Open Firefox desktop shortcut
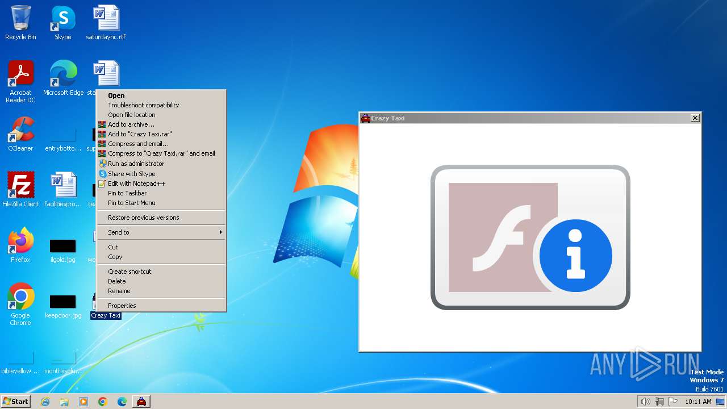This screenshot has width=727, height=409. (20, 245)
